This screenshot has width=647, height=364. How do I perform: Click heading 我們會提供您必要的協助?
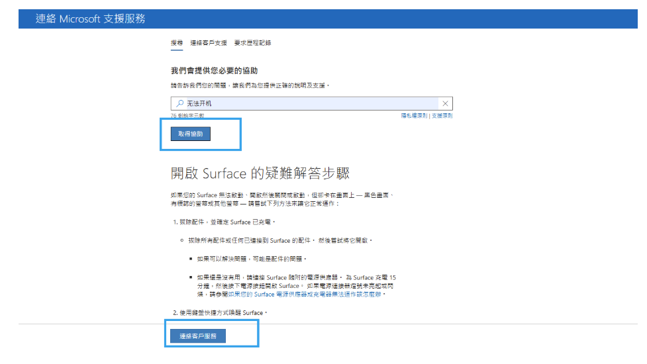214,71
